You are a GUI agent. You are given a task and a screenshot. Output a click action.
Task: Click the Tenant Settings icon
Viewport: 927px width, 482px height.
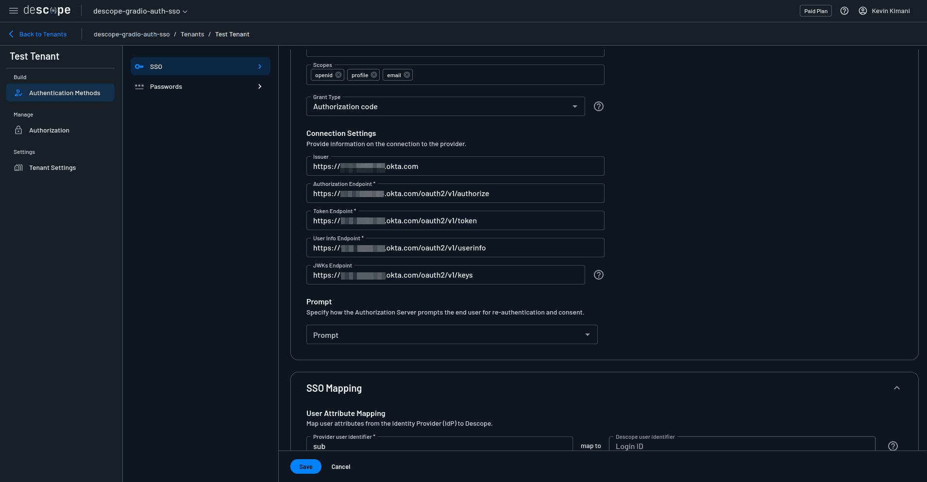click(18, 167)
